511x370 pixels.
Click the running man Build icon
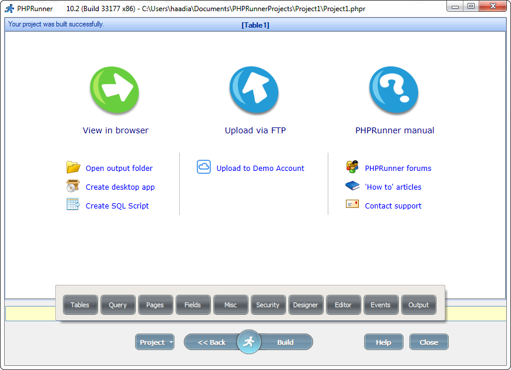coord(249,342)
